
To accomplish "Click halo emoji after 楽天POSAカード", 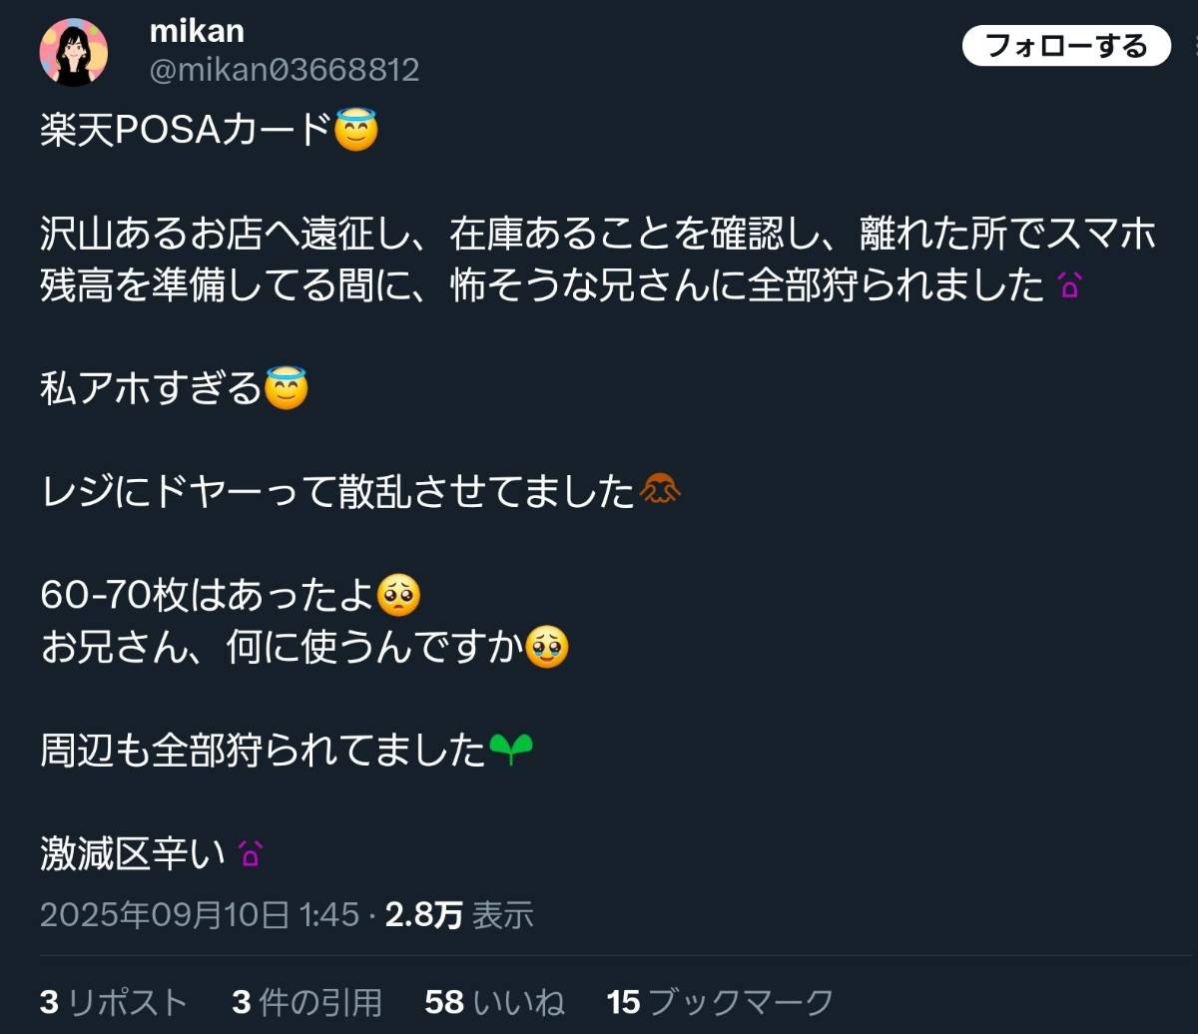I will pos(356,130).
